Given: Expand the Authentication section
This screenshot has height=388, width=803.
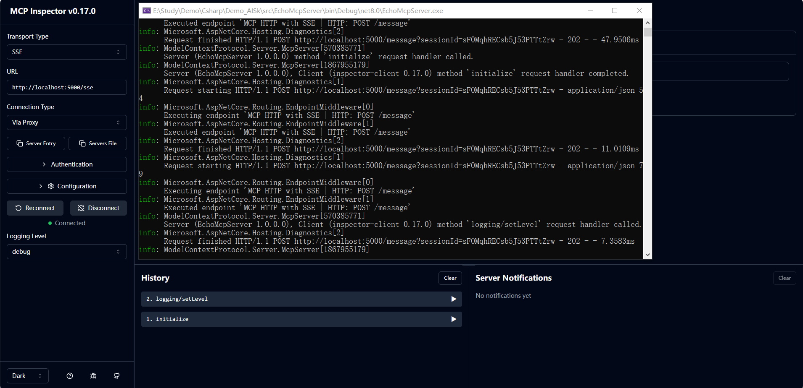Looking at the screenshot, I should (67, 164).
